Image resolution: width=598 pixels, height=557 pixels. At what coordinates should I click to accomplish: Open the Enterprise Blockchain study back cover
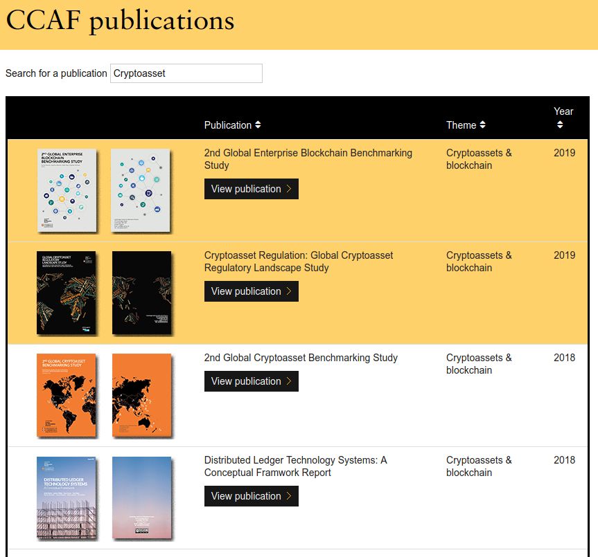coord(141,190)
